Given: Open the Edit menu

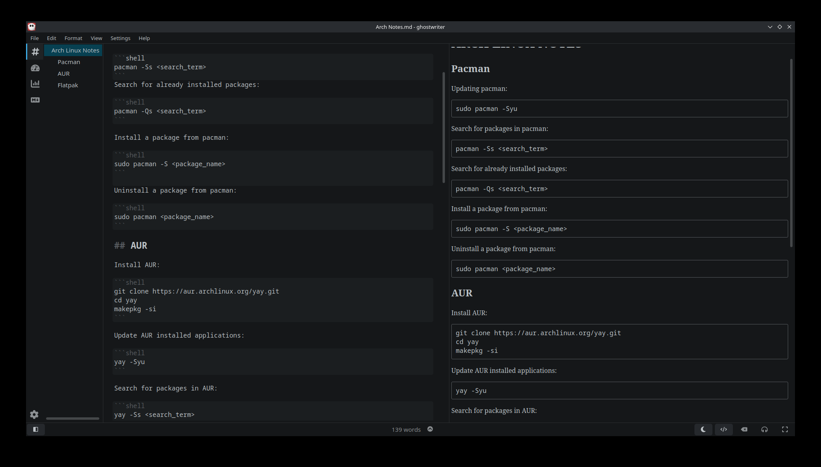Looking at the screenshot, I should [x=52, y=38].
